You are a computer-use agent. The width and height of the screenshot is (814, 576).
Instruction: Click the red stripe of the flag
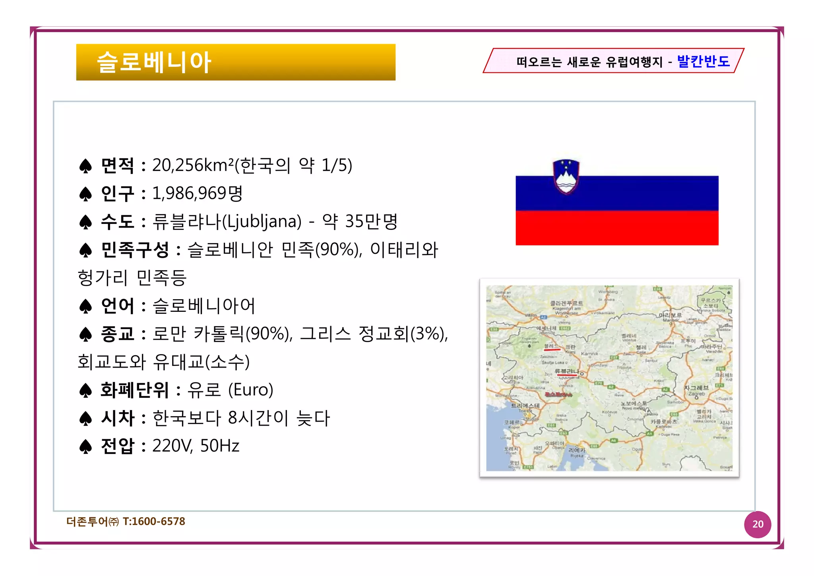617,228
